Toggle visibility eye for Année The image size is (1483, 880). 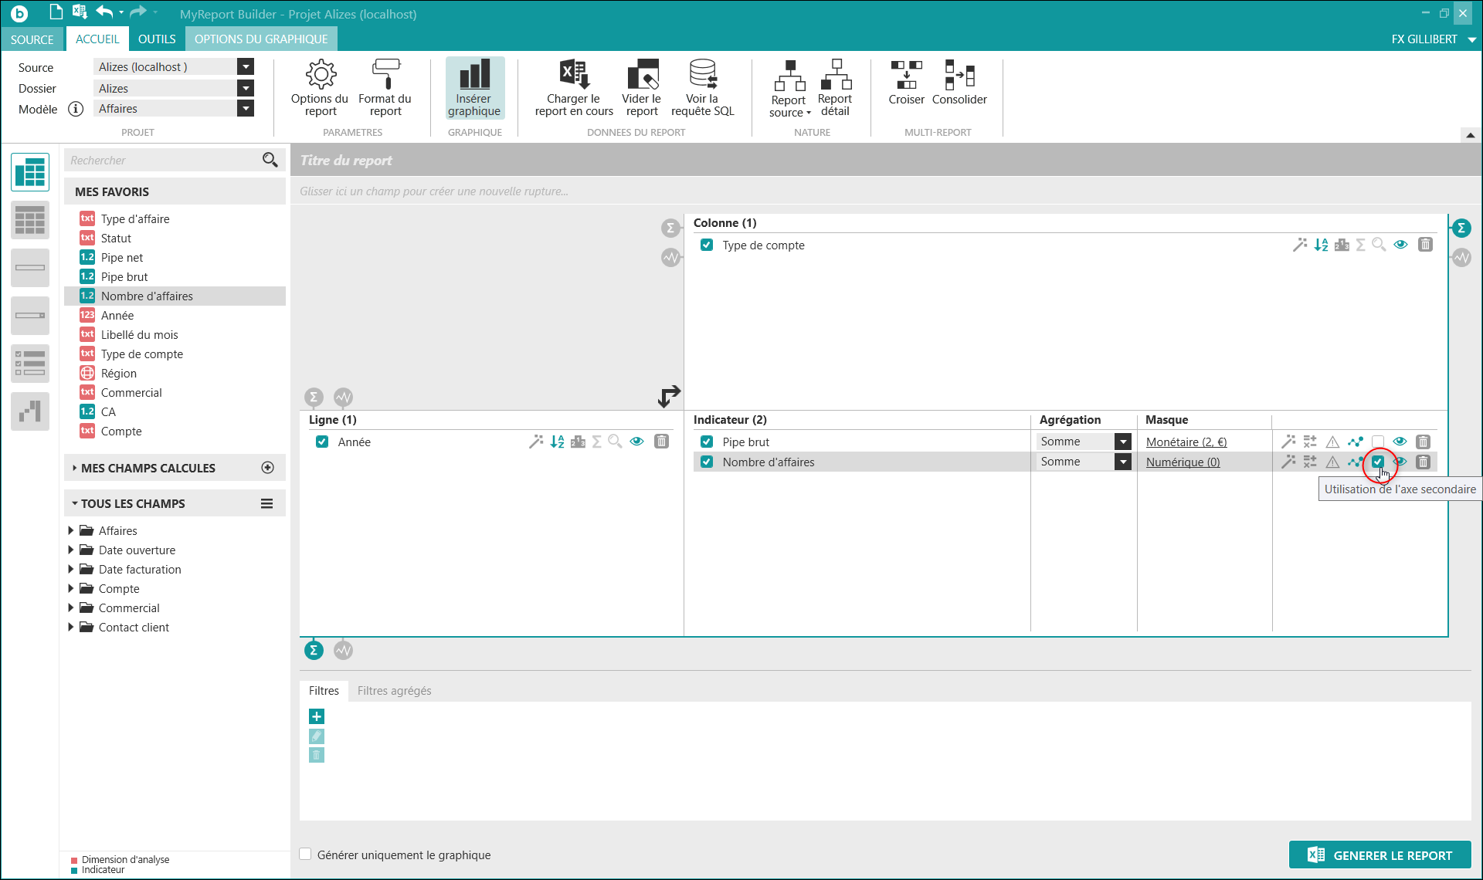point(636,442)
